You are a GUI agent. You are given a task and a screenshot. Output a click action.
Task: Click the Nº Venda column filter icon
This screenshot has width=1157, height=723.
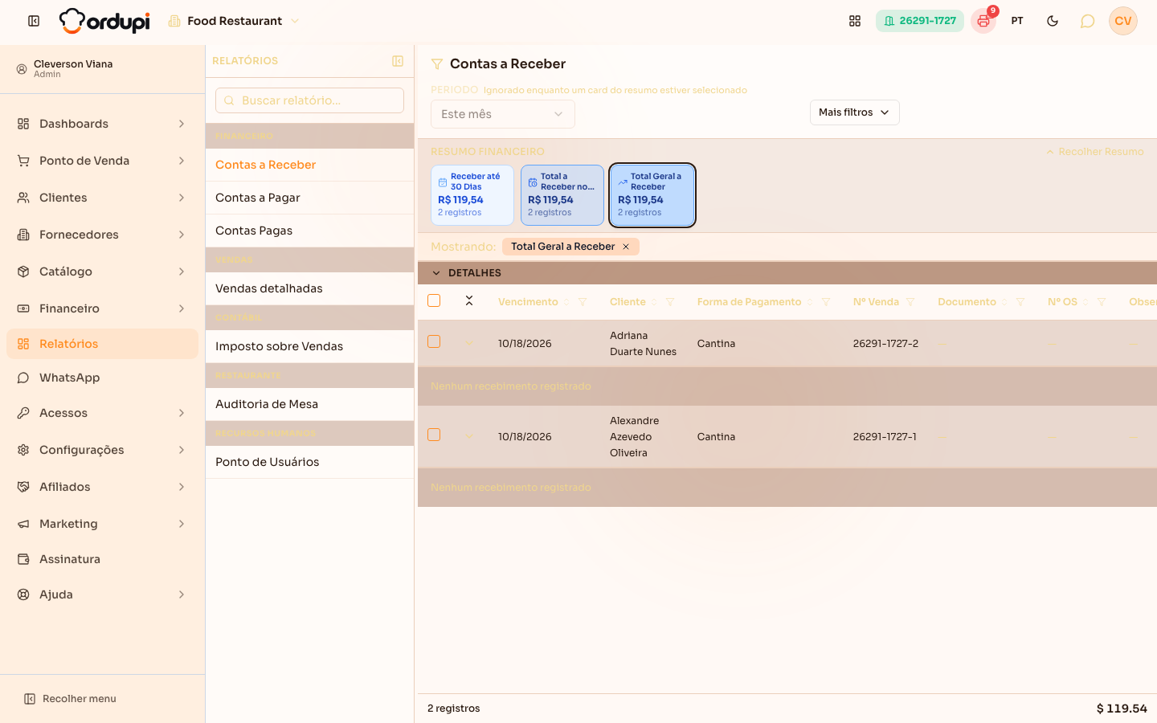910,302
